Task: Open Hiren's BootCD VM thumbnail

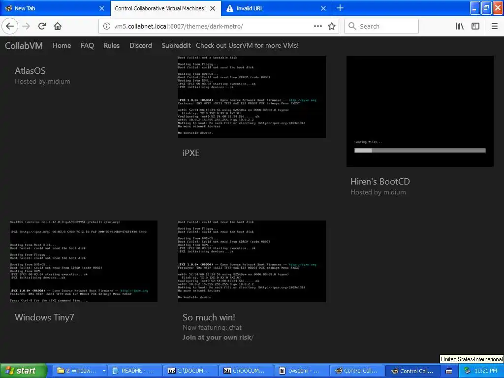Action: (420, 111)
